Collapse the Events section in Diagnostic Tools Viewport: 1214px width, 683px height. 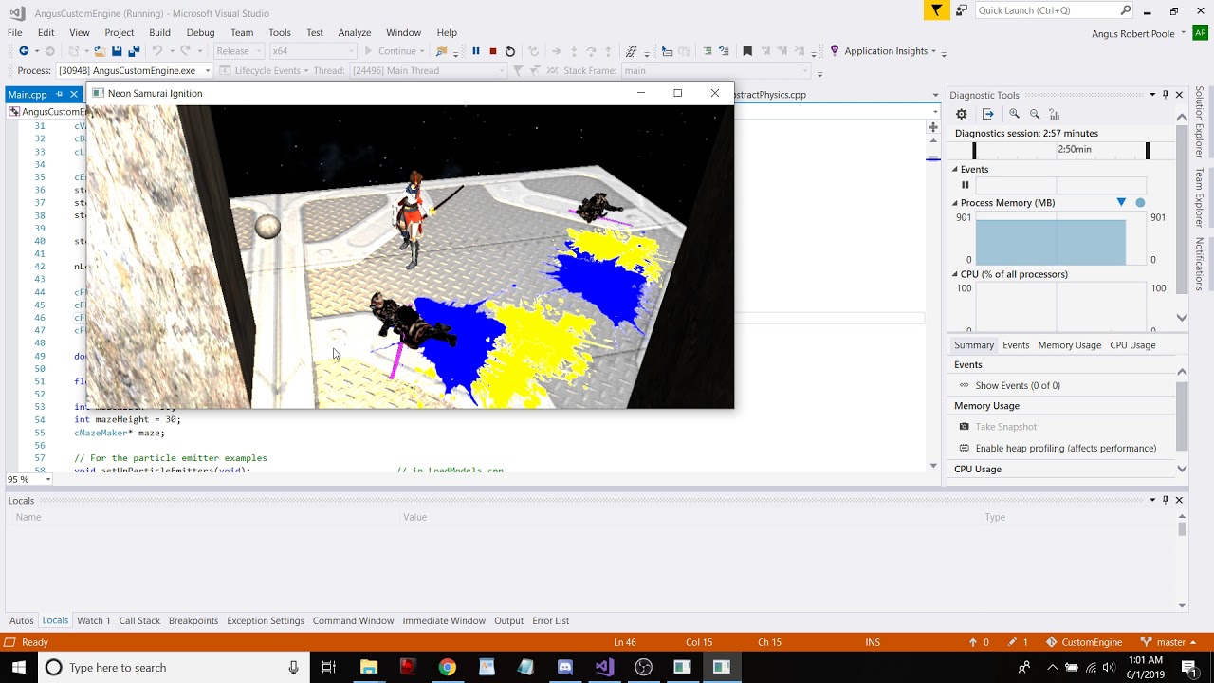[955, 170]
